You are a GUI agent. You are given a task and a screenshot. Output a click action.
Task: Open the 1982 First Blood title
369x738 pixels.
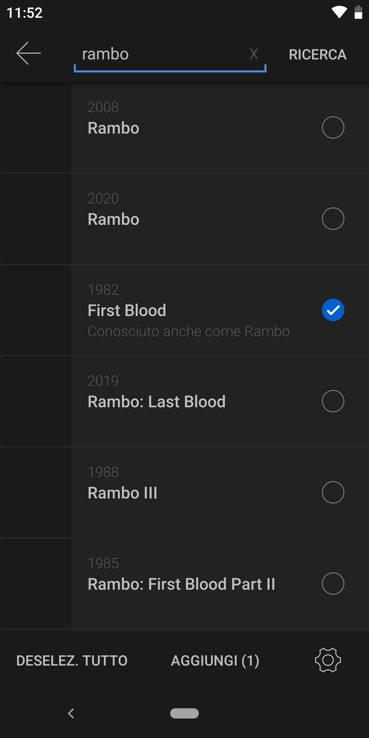(x=127, y=310)
